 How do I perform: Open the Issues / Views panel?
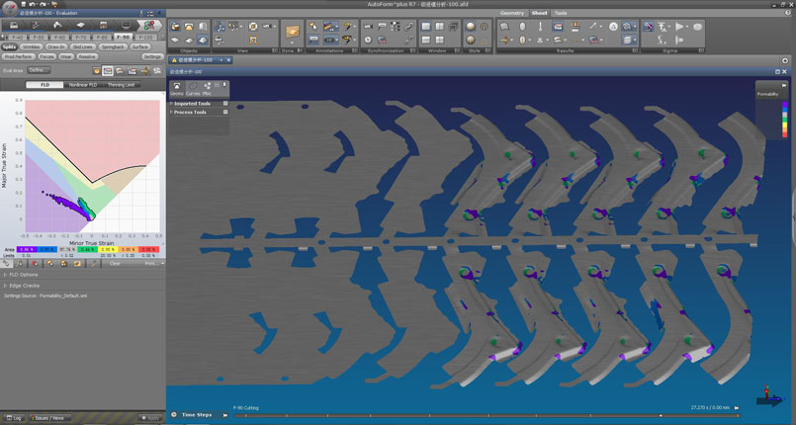[48, 418]
